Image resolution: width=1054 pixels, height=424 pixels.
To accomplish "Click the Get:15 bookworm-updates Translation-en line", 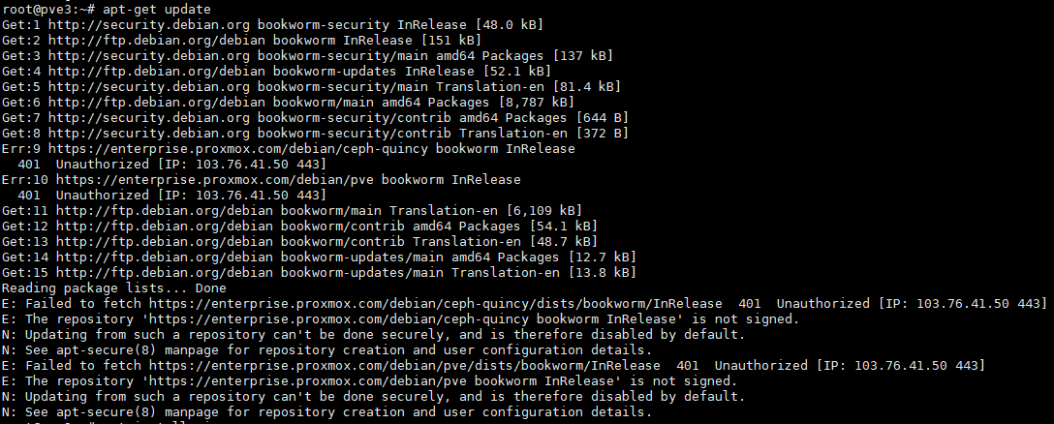I will point(320,272).
